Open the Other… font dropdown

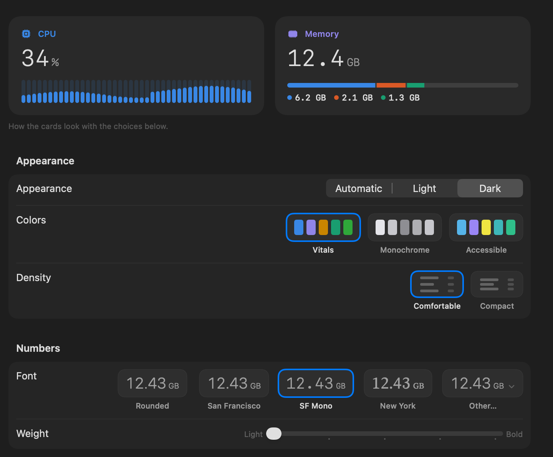pyautogui.click(x=483, y=383)
